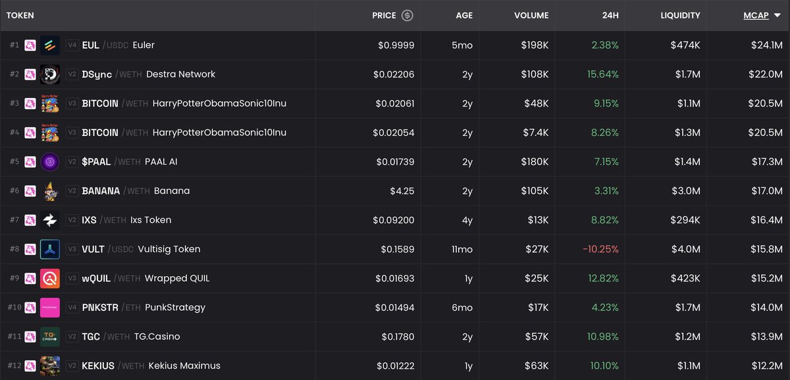The image size is (790, 380).
Task: Click HarryPotterObamaSonic10Inu name in row #4
Action: pyautogui.click(x=219, y=133)
